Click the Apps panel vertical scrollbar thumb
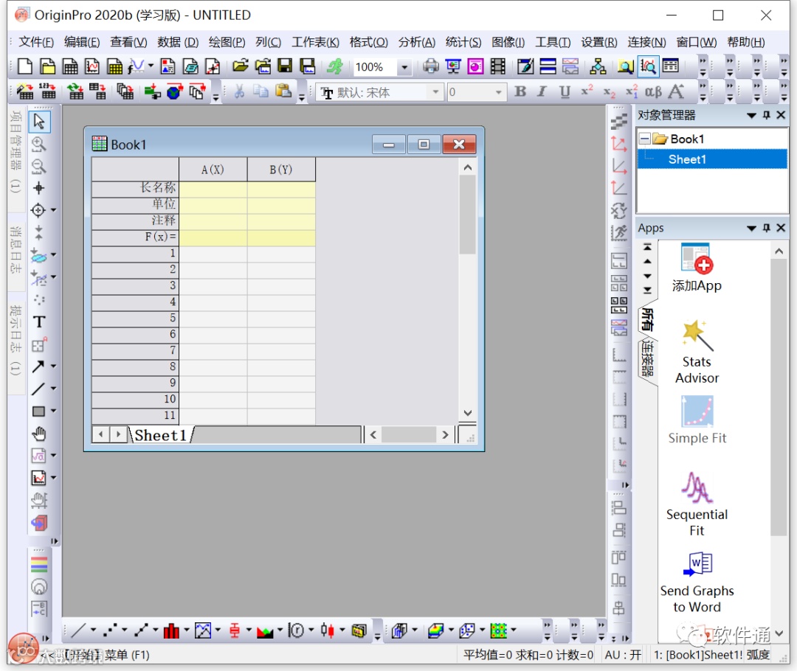 point(779,397)
